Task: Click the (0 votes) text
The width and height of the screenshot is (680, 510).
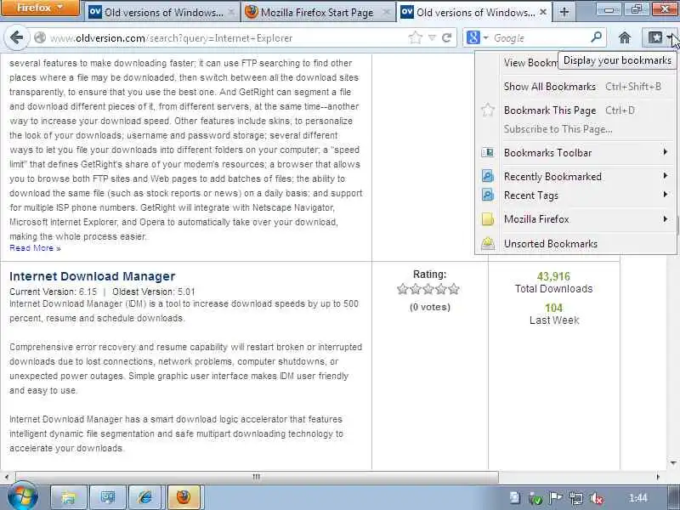Action: point(430,307)
